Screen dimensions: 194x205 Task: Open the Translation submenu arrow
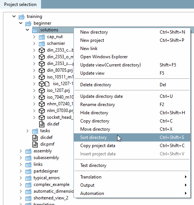(186, 177)
